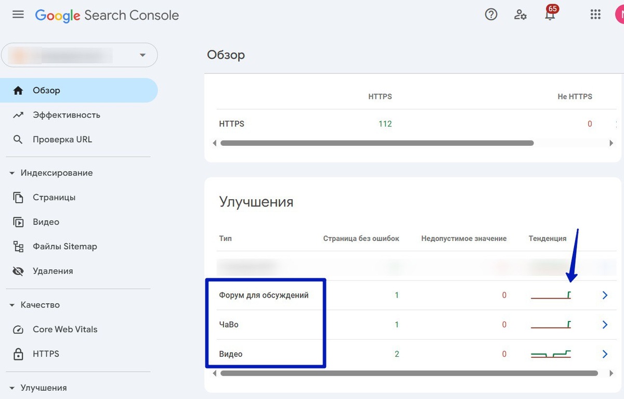
Task: Open the Google apps grid
Action: tap(595, 15)
